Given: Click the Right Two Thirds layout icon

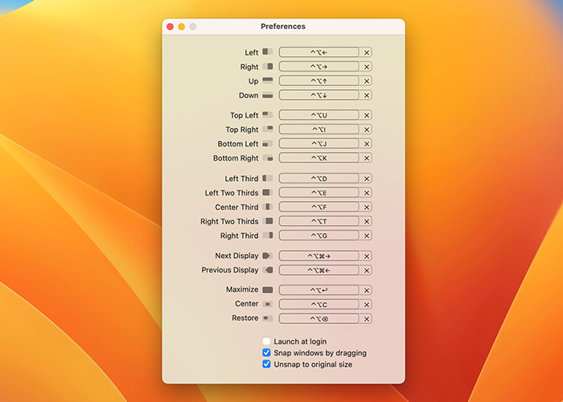Looking at the screenshot, I should pos(268,221).
